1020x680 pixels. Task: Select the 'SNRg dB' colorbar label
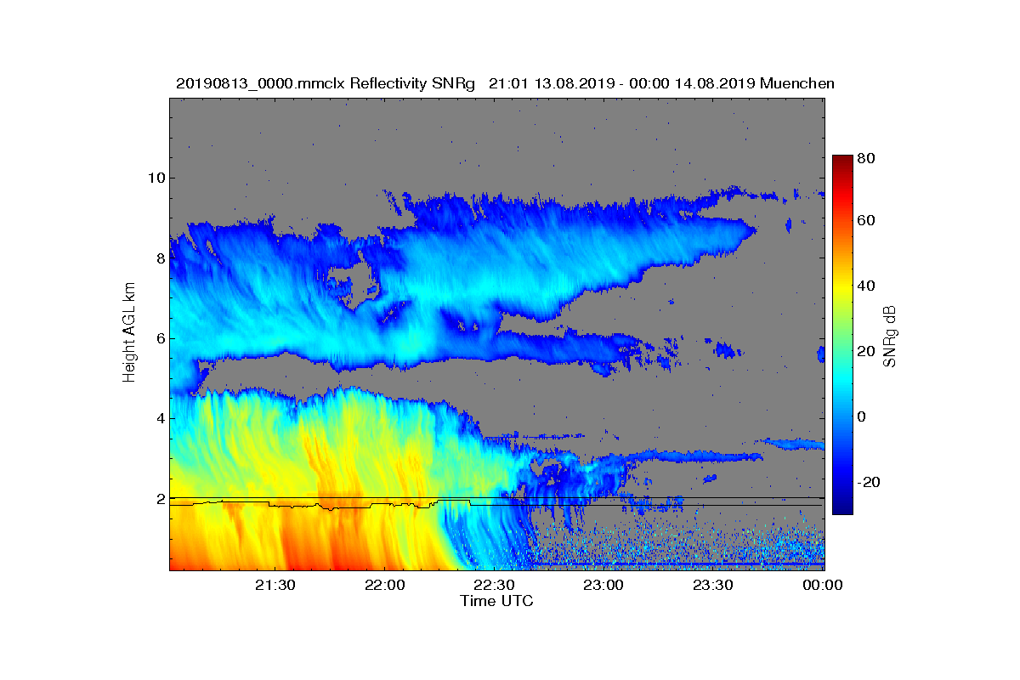point(890,336)
